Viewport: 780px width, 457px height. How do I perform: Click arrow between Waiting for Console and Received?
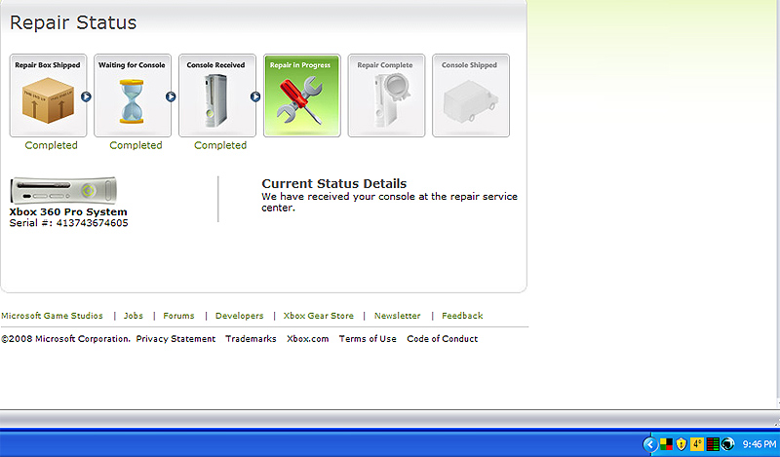tap(171, 97)
